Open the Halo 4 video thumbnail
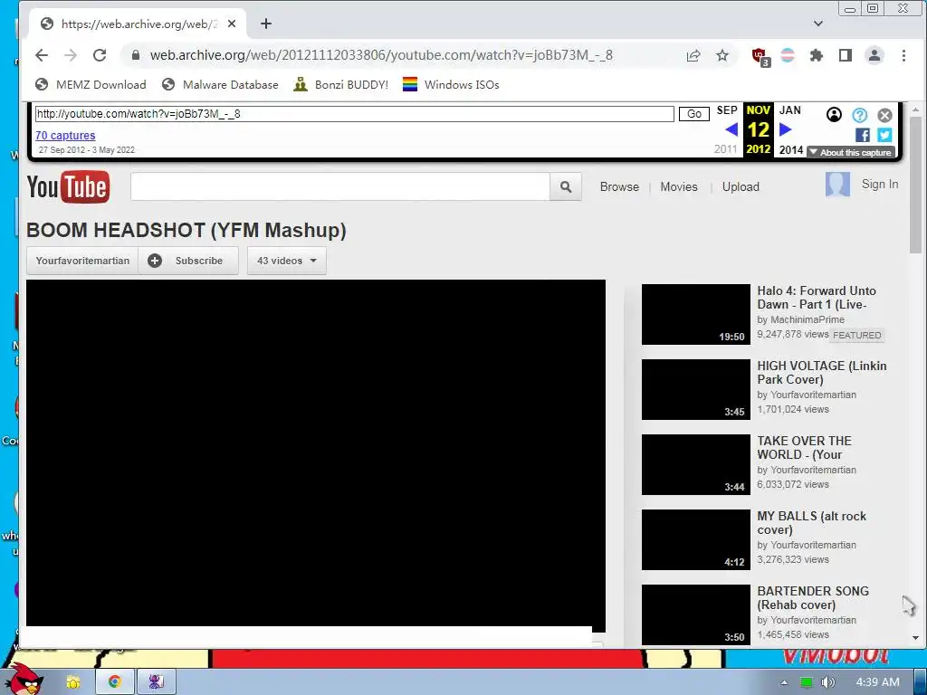 [696, 314]
